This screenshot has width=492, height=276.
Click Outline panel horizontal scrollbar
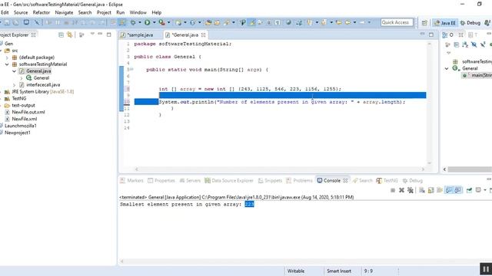click(x=470, y=169)
